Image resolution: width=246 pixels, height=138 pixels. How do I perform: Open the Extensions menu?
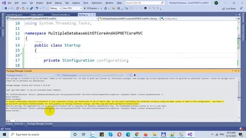coord(97,3)
